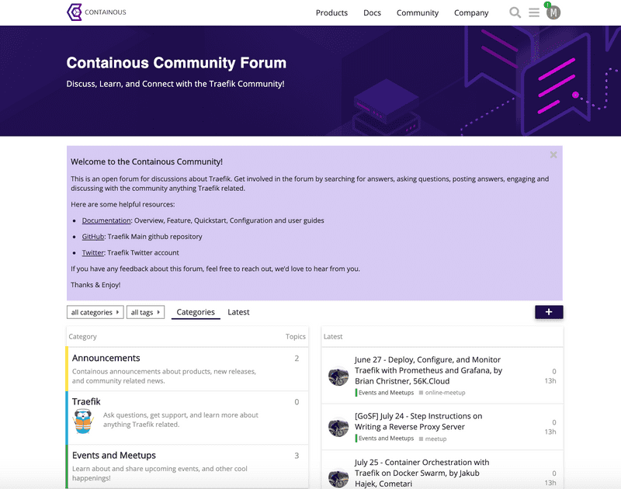Select the Categories tab
Screen dimensions: 621x489
[196, 312]
